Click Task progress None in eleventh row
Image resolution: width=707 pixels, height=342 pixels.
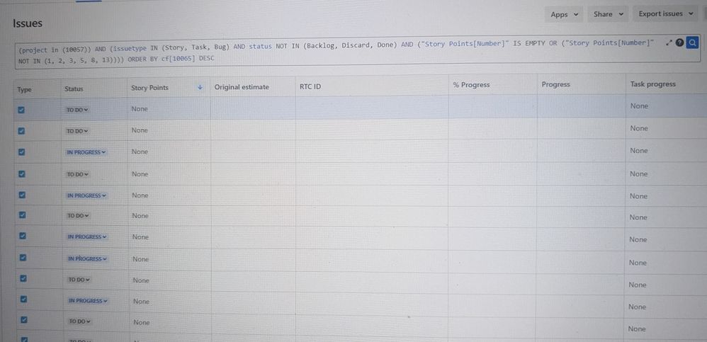637,329
